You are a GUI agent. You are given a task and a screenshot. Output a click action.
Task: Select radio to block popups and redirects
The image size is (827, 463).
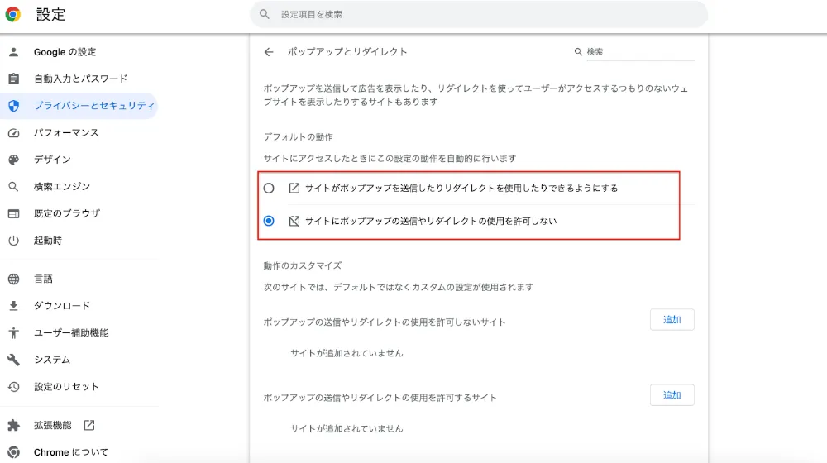269,221
